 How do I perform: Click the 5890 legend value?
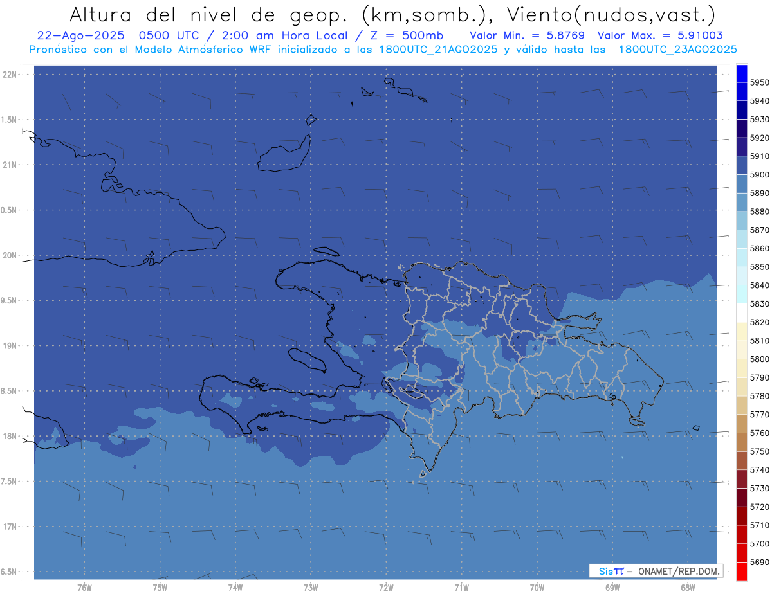click(x=759, y=193)
